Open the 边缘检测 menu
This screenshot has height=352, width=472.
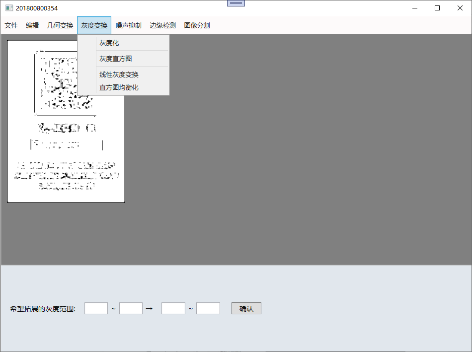[x=162, y=26]
